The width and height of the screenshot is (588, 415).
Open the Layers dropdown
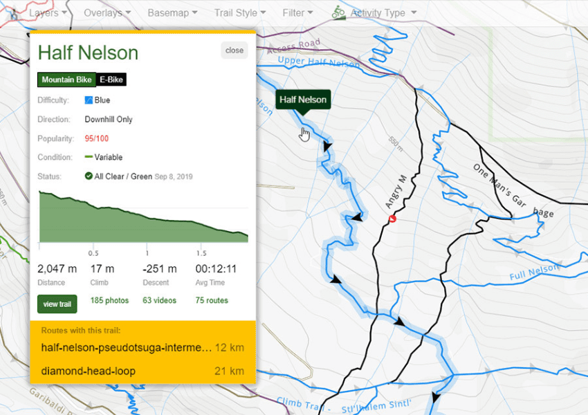[x=48, y=12]
